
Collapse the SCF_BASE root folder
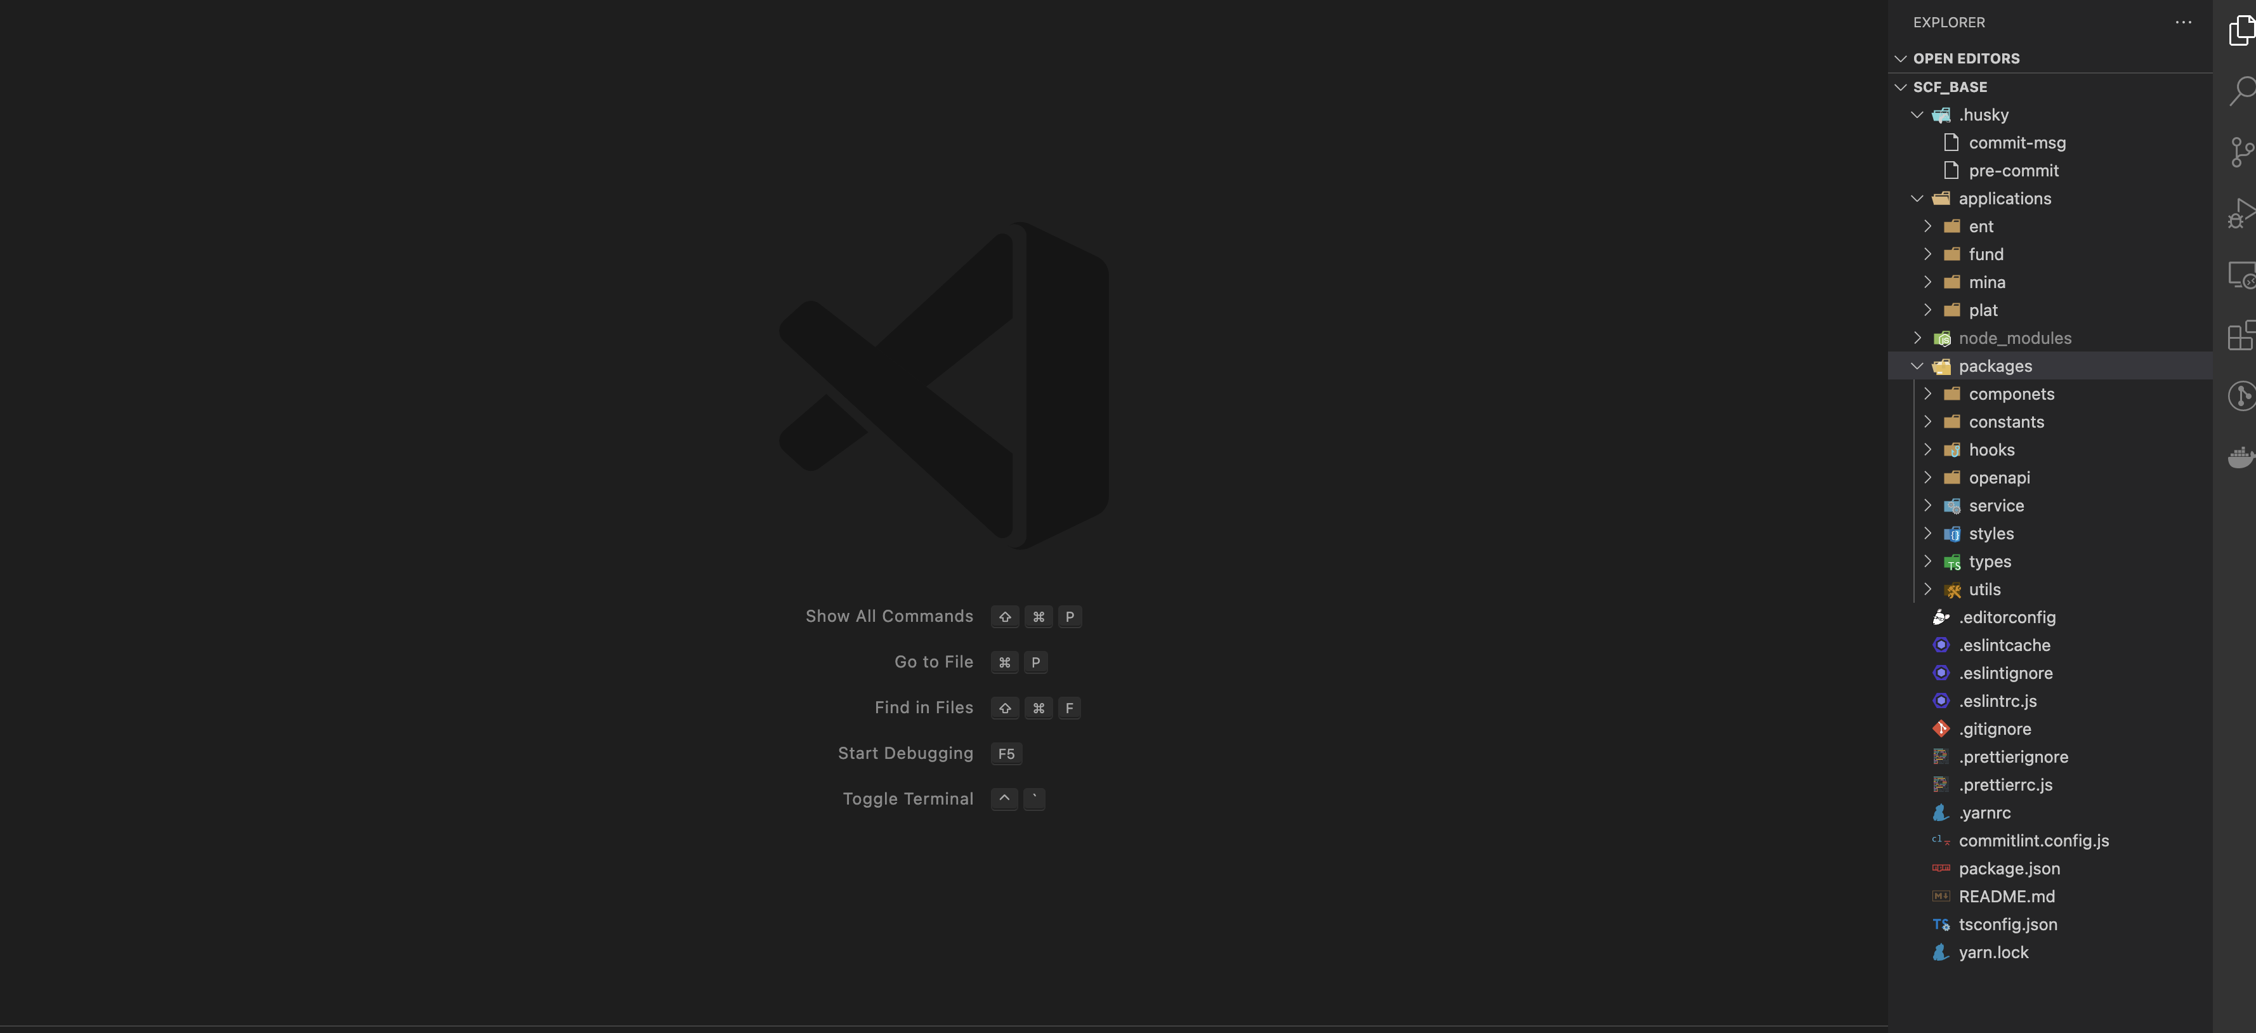(1950, 87)
